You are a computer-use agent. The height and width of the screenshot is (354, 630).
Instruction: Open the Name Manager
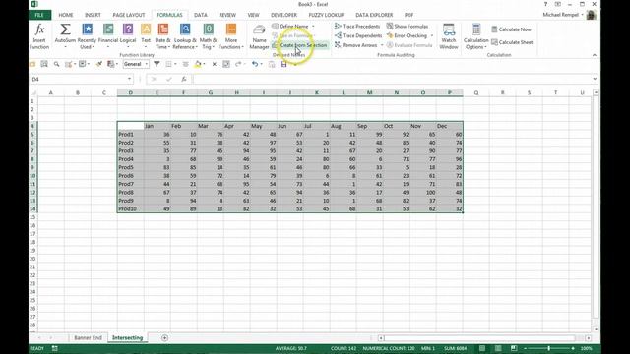click(x=259, y=36)
